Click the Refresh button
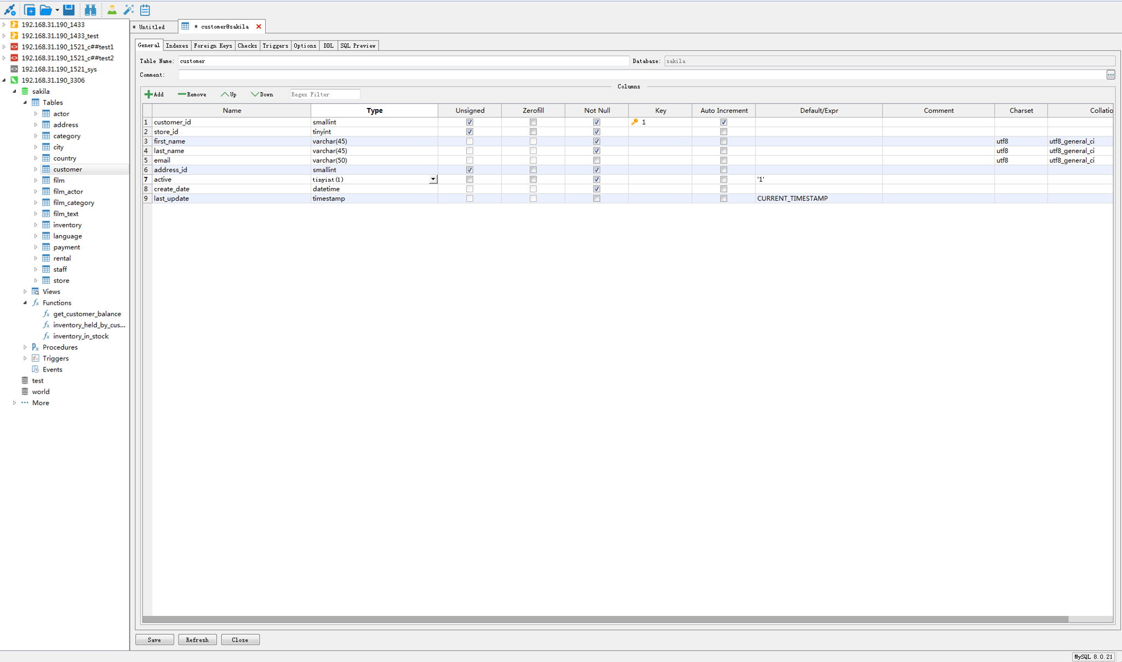Screen dimensions: 1122x662 click(197, 640)
